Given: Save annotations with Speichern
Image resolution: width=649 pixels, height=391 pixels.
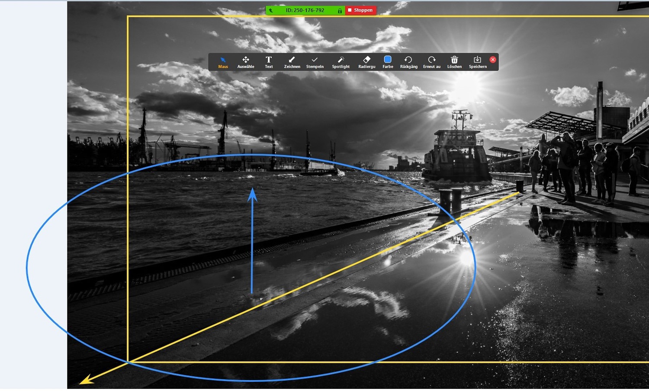Looking at the screenshot, I should point(477,62).
